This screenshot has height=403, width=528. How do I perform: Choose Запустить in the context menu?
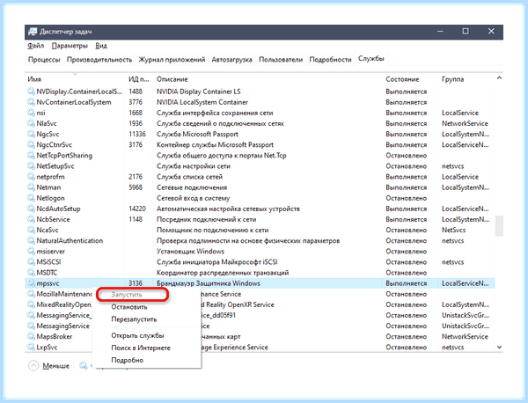point(127,295)
